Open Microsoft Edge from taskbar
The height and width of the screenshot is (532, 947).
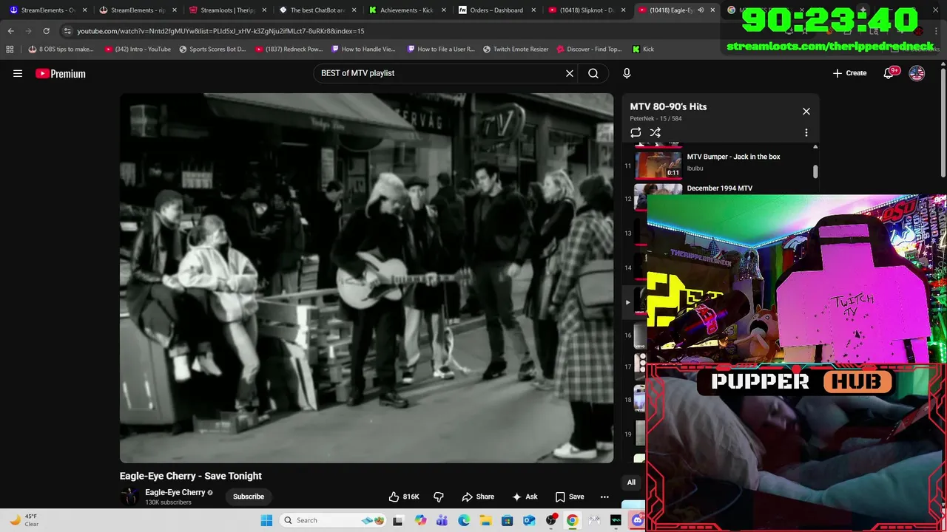pyautogui.click(x=464, y=520)
